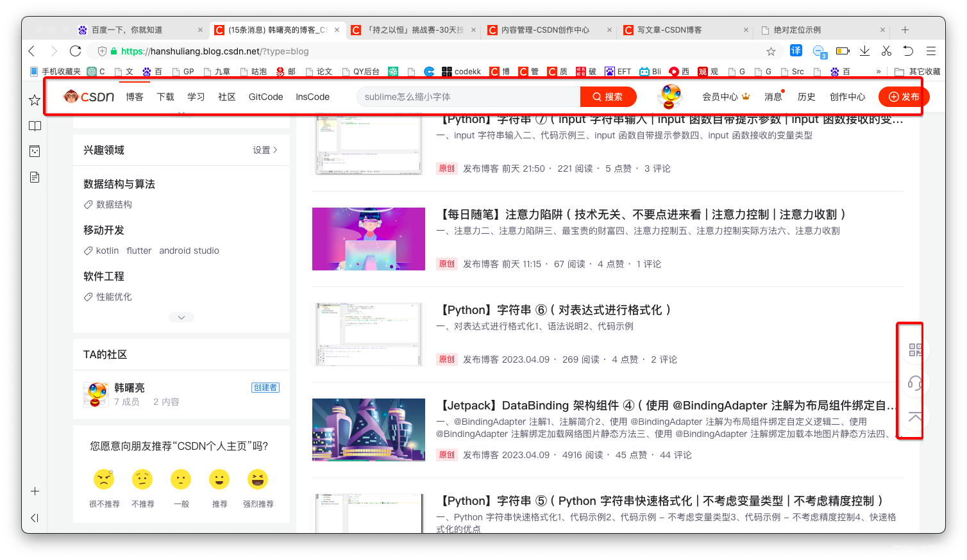
Task: Open the browser downloads icon
Action: [x=864, y=51]
